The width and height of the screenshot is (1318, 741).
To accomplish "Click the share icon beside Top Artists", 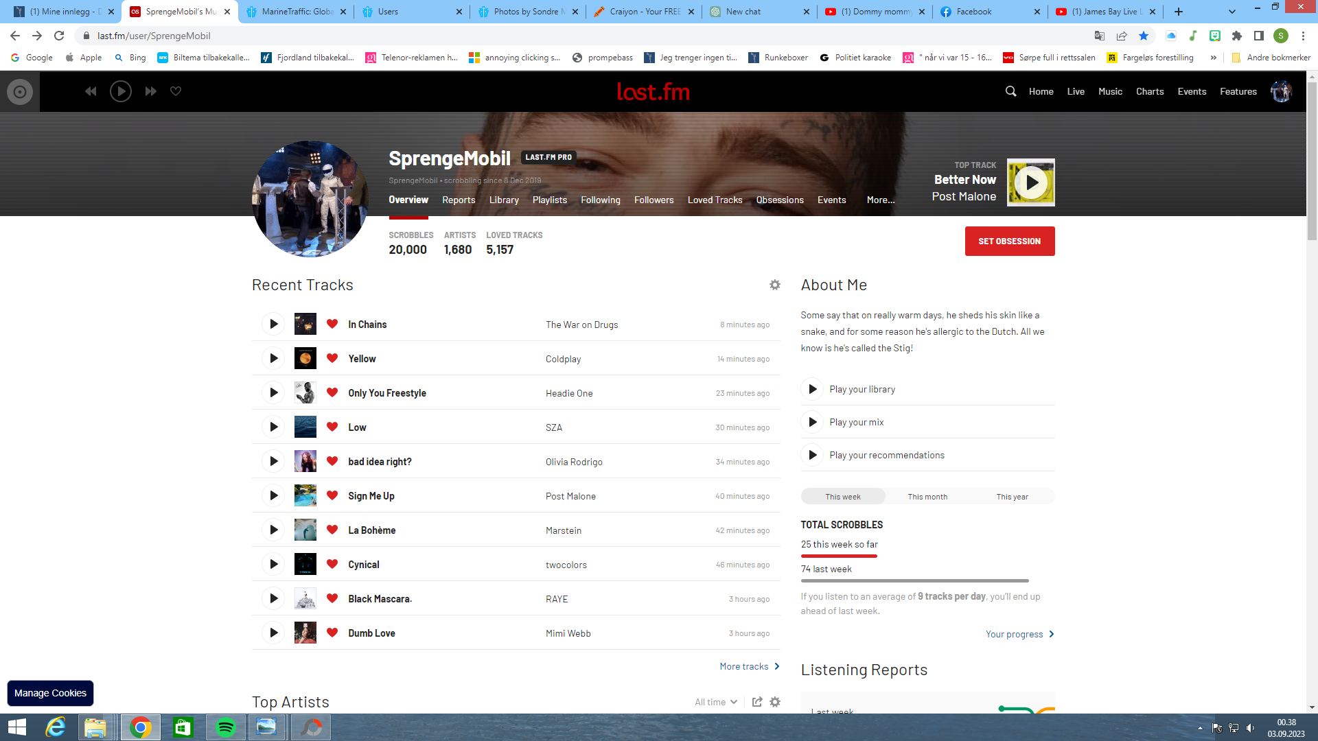I will (757, 702).
